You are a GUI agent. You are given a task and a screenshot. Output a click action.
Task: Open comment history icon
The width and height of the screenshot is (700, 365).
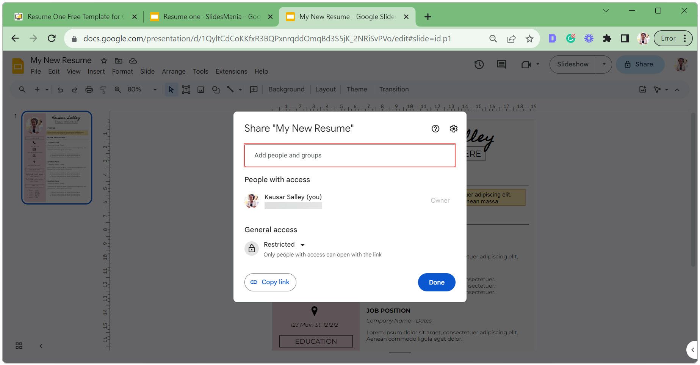click(501, 65)
